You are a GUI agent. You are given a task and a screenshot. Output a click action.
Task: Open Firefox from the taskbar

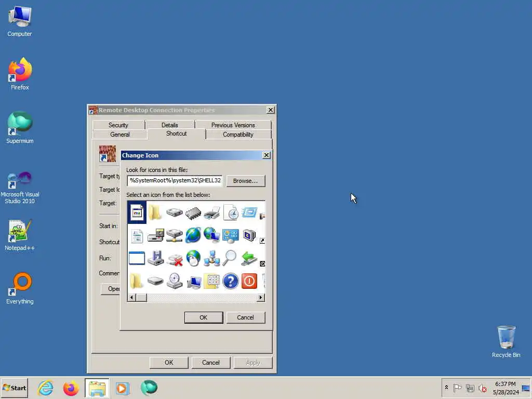pyautogui.click(x=71, y=388)
